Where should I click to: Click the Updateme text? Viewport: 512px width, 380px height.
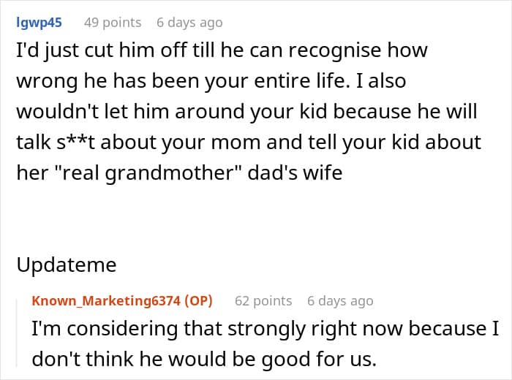[x=67, y=265]
